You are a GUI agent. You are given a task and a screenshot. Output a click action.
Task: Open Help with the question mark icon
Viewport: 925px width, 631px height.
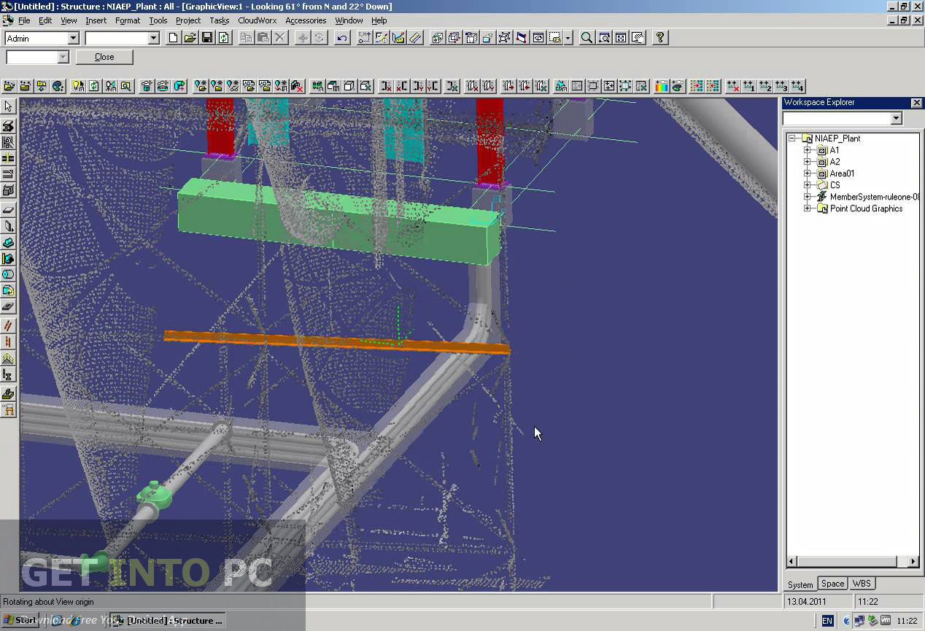point(660,38)
